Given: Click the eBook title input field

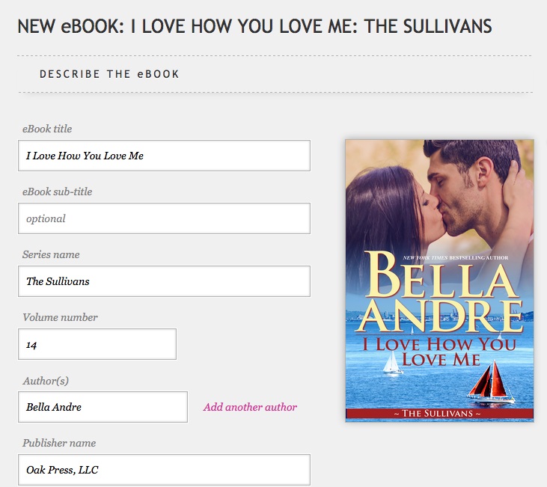Looking at the screenshot, I should click(164, 156).
